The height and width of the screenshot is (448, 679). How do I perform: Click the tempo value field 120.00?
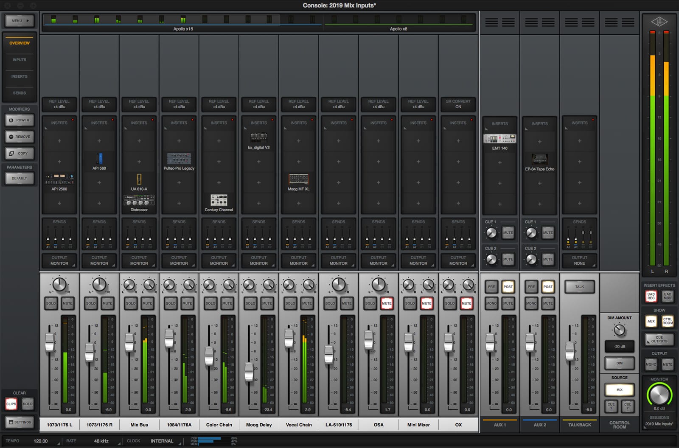tap(41, 441)
